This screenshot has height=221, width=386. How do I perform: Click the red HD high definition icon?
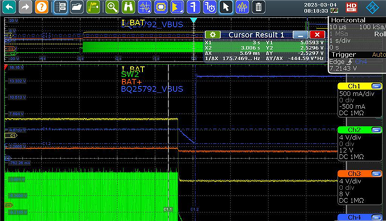(x=351, y=7)
